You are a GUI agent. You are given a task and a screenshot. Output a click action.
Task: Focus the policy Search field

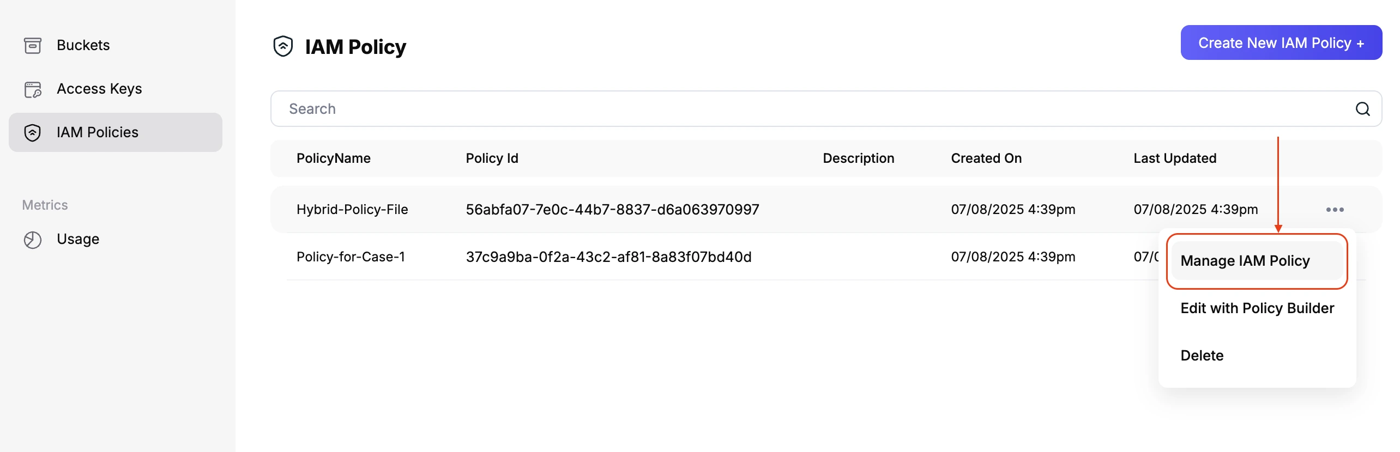pyautogui.click(x=812, y=109)
